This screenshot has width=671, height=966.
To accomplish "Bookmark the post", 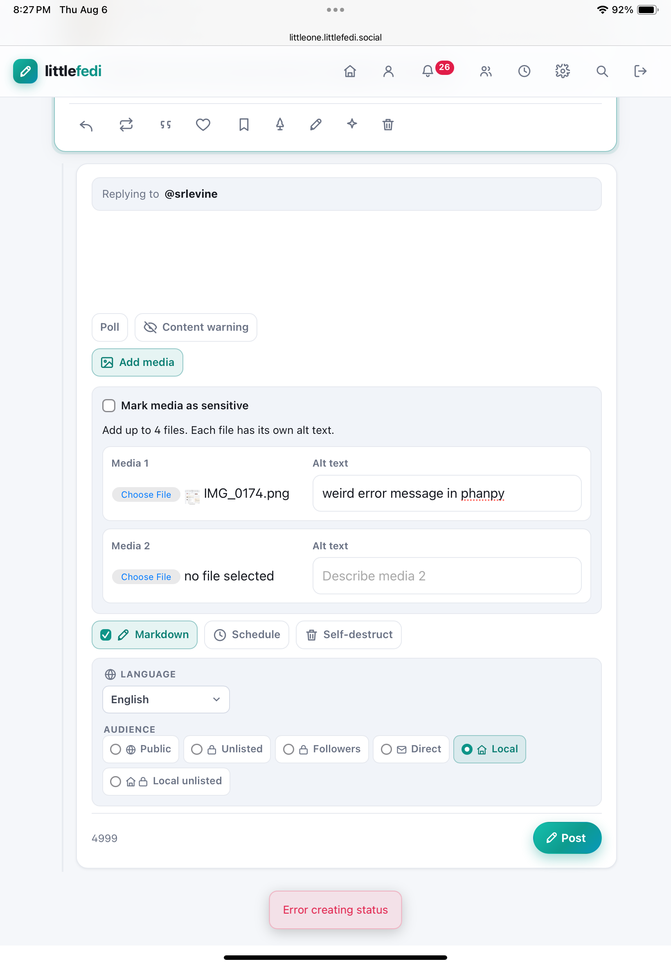I will click(x=244, y=125).
